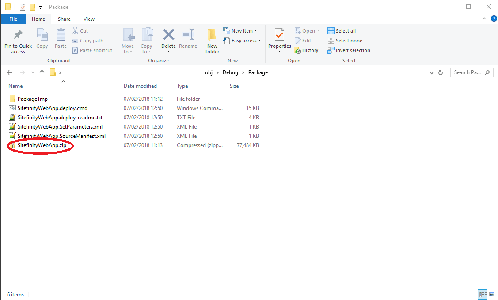Click the Search Package input box

click(x=468, y=72)
